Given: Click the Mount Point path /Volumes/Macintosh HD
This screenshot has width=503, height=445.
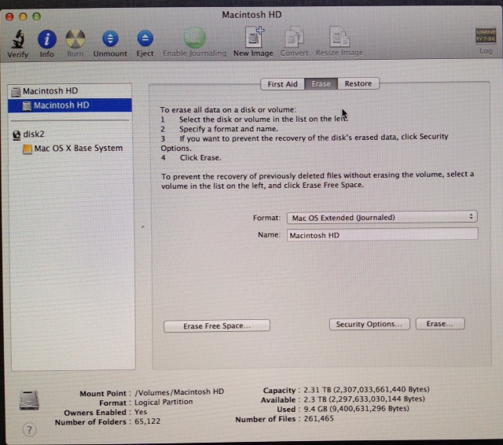Looking at the screenshot, I should point(179,392).
